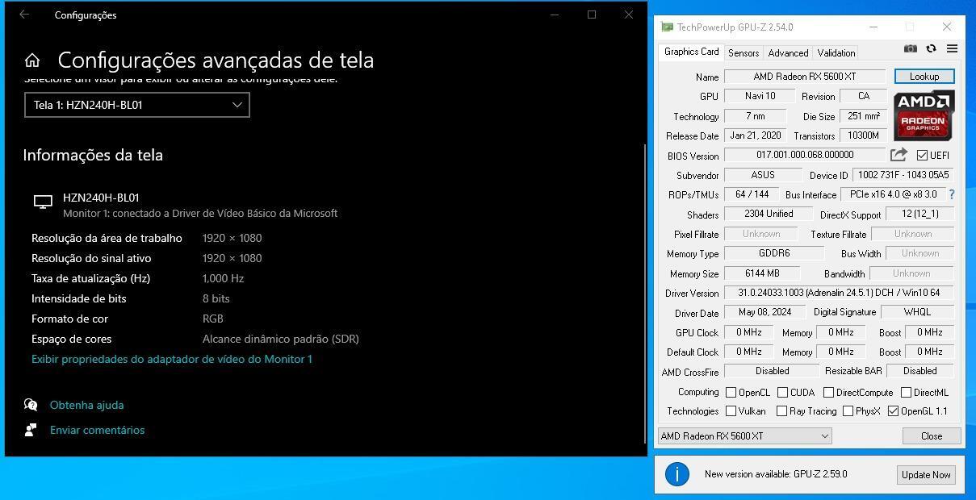The image size is (976, 500).
Task: Click the BIOS Version field
Action: point(805,155)
